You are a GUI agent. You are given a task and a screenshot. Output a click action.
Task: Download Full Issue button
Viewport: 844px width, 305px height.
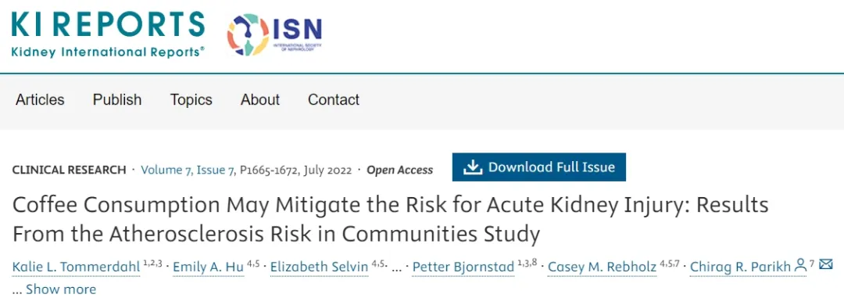[538, 167]
